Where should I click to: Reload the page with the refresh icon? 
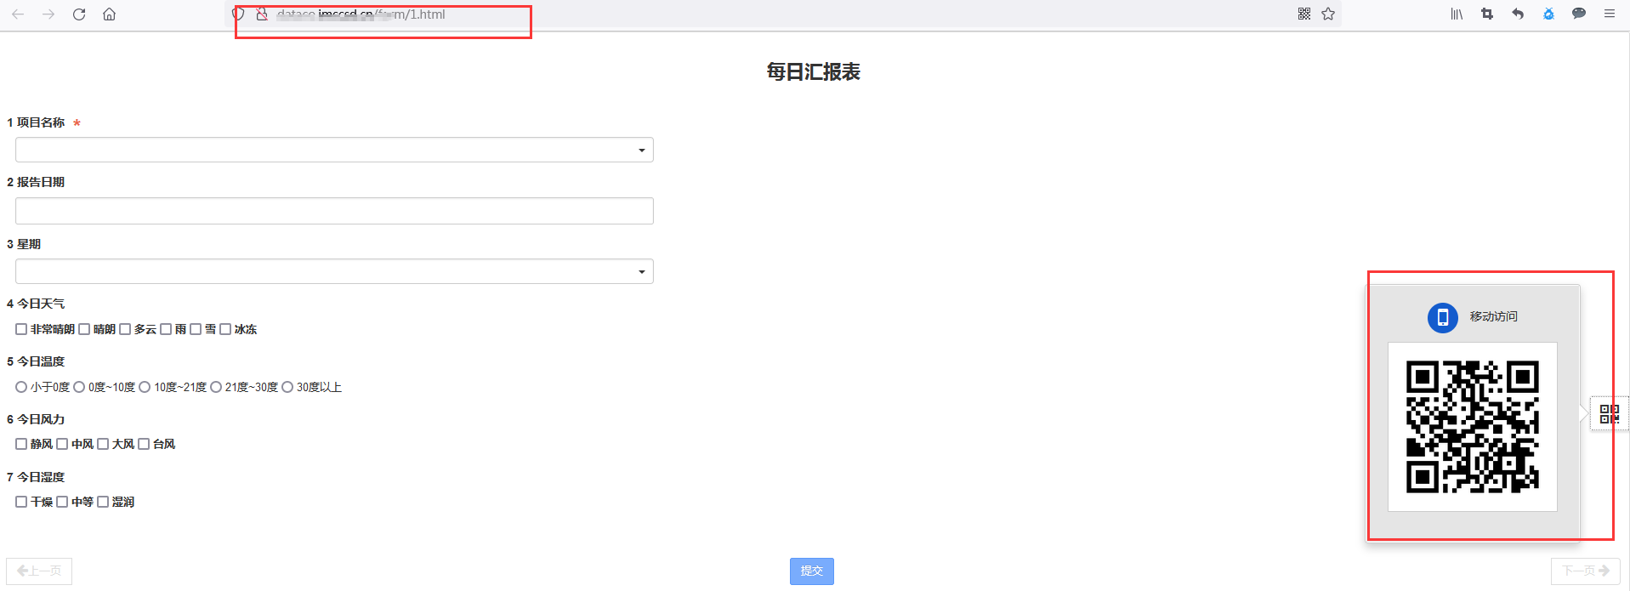click(x=79, y=14)
